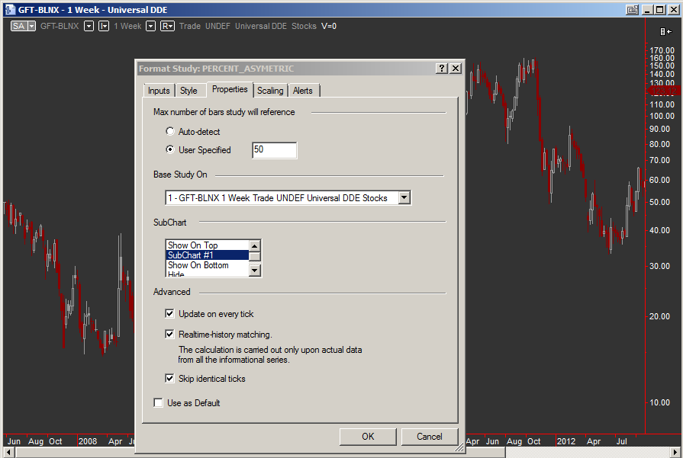
Task: Click the SA status button in chart header
Action: click(x=20, y=26)
